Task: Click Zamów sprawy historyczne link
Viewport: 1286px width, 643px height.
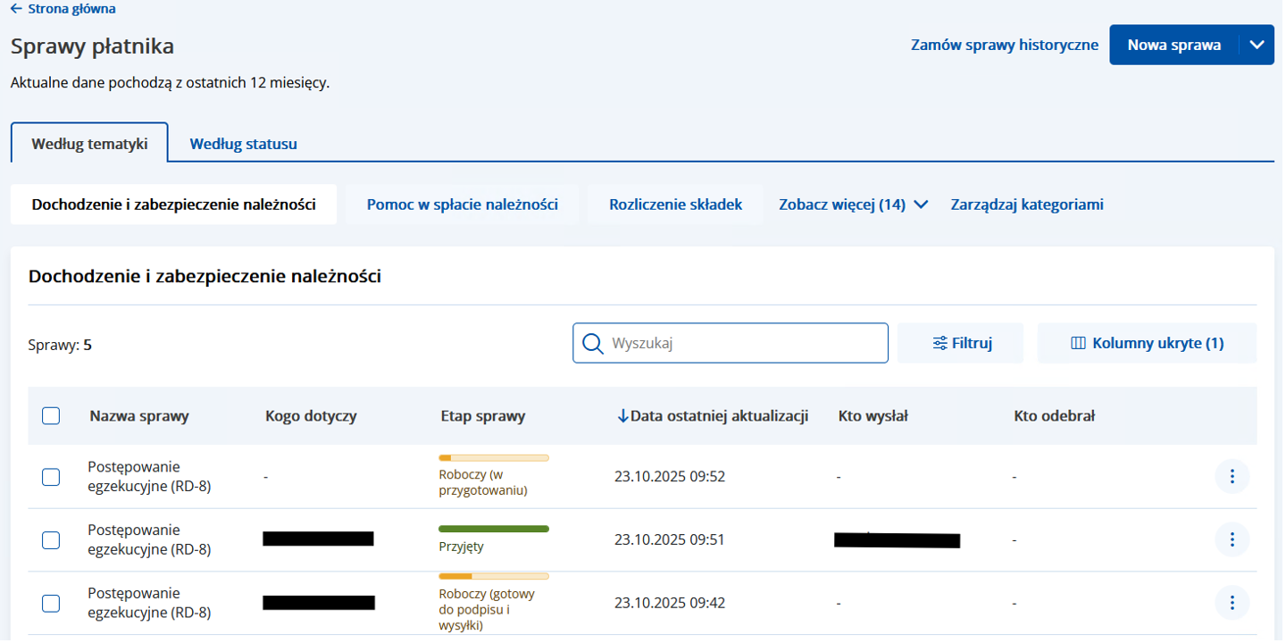Action: point(1004,45)
